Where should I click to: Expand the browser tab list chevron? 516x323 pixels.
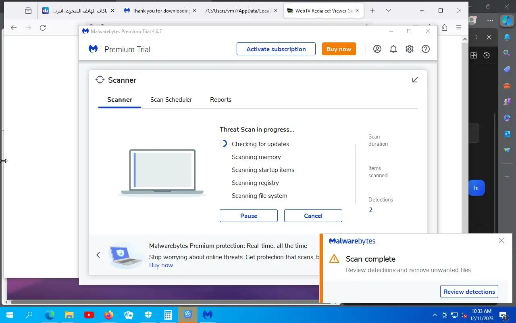(388, 11)
